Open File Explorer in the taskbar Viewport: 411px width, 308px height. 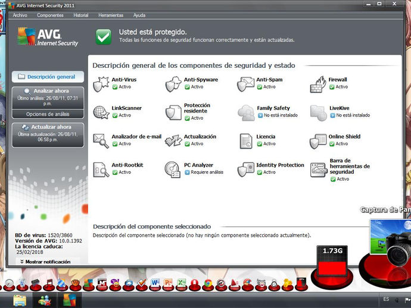(x=20, y=300)
